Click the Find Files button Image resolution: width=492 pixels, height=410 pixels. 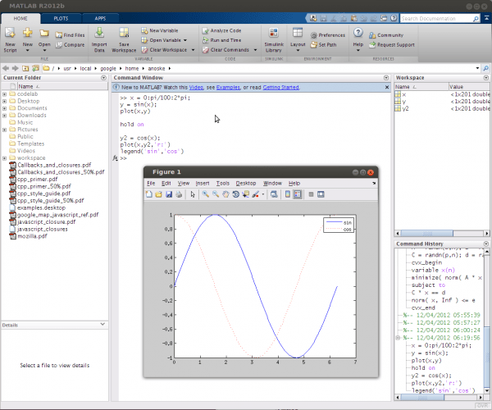coord(70,35)
